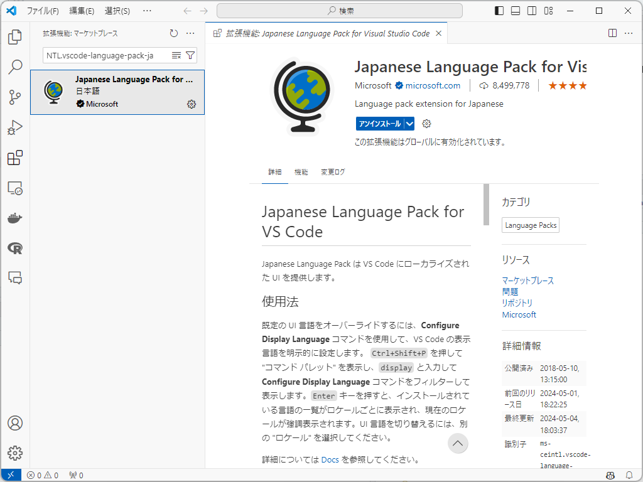
Task: Open the ファイル(F) menu
Action: pos(43,11)
